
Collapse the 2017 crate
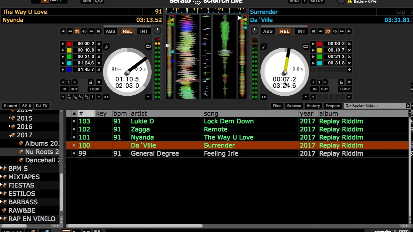tap(10, 135)
